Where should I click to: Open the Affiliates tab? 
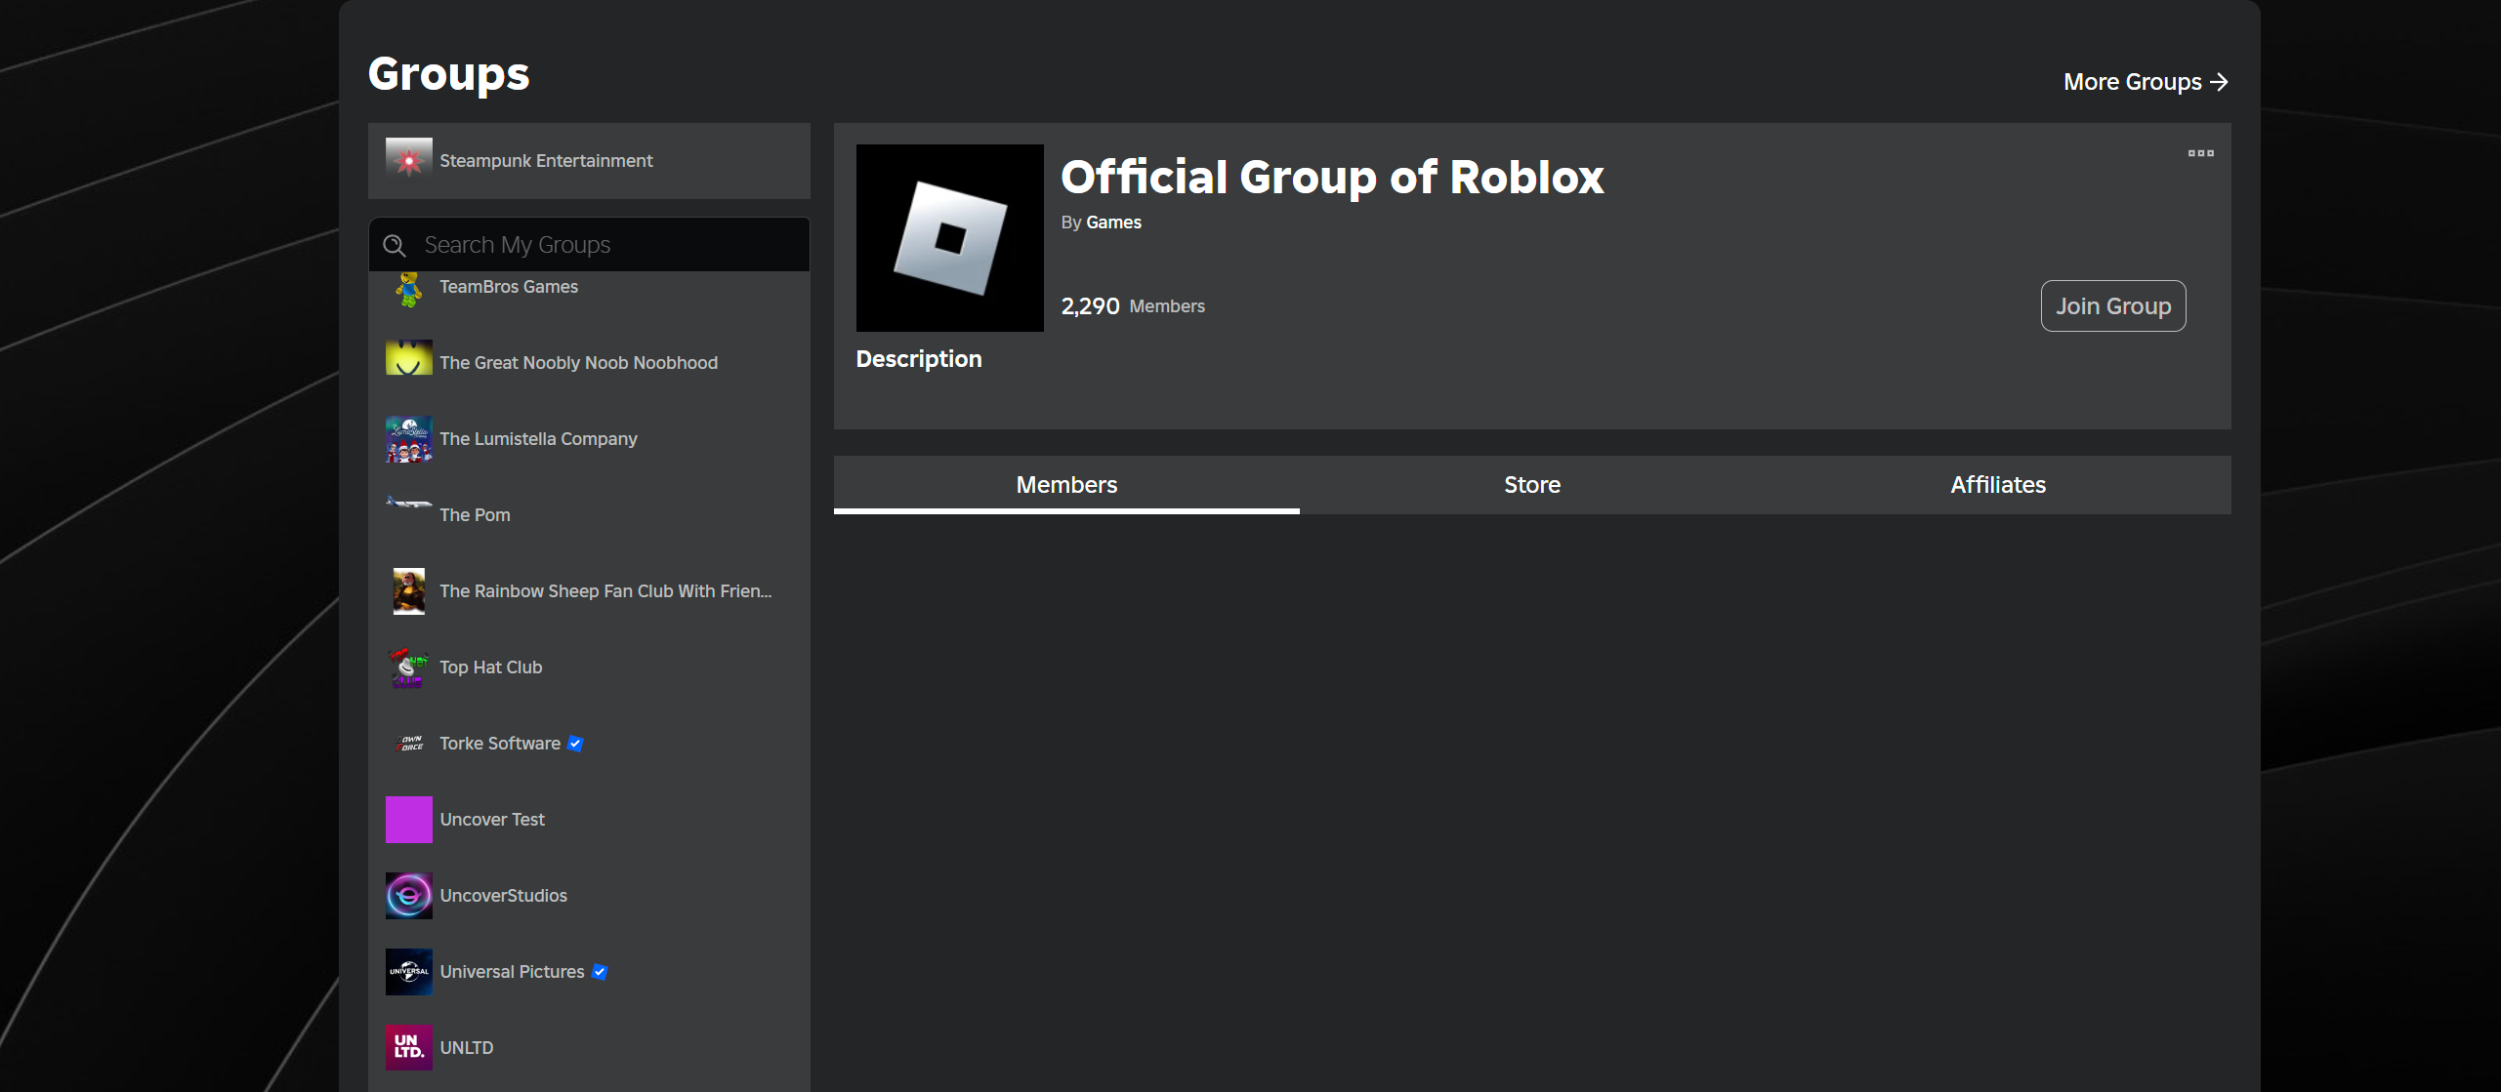coord(1997,484)
